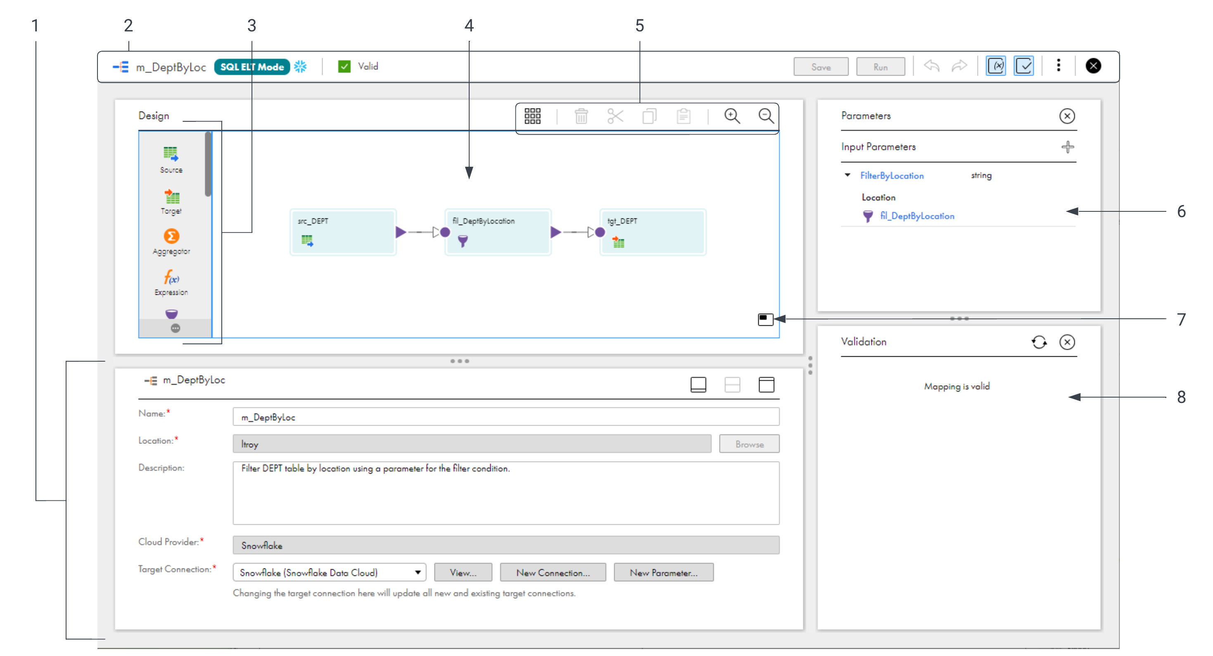This screenshot has height=656, width=1213.
Task: Click the green Valid checkmark indicator
Action: 344,66
